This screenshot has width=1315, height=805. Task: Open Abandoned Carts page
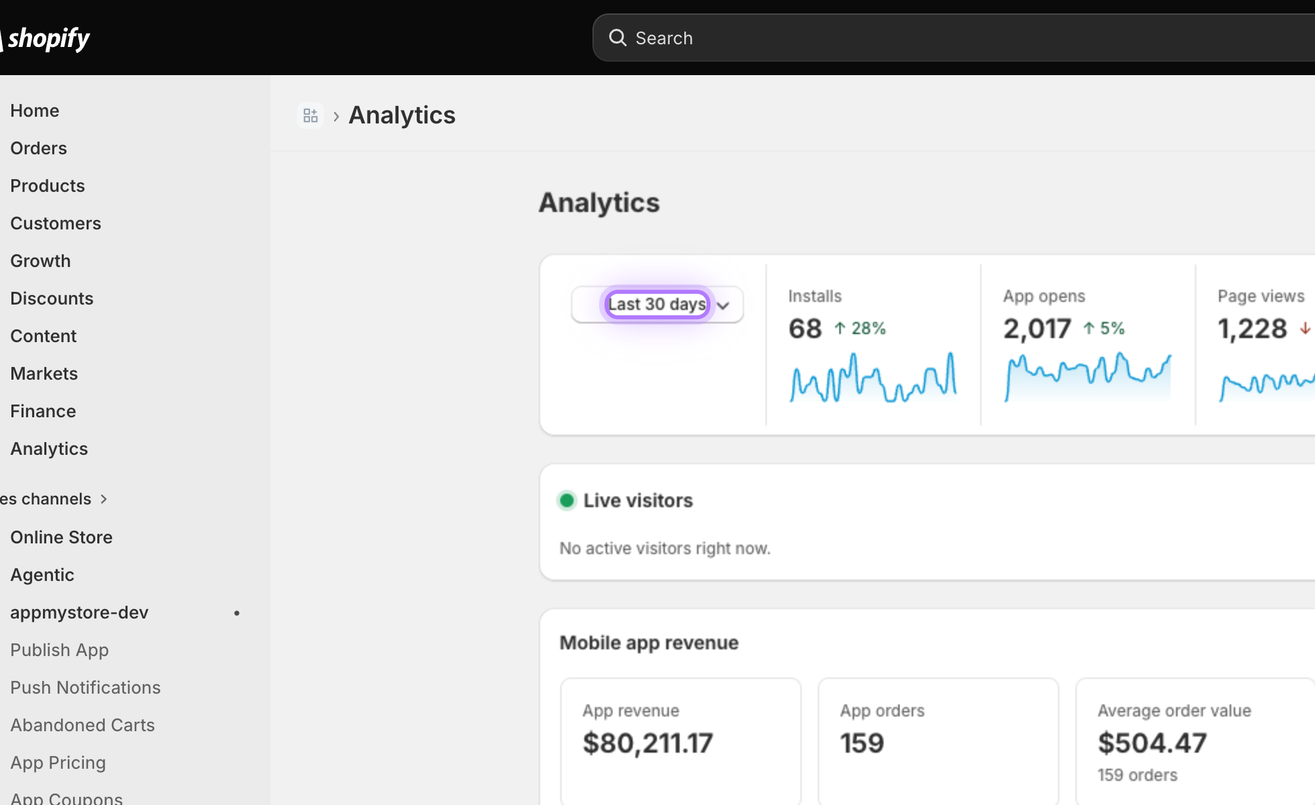tap(83, 725)
